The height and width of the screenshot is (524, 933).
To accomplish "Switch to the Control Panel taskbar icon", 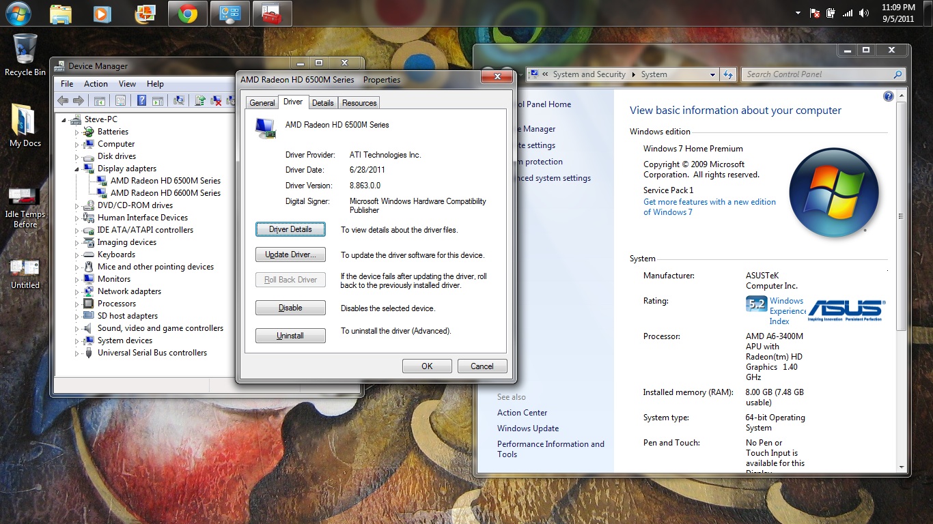I will [x=229, y=14].
